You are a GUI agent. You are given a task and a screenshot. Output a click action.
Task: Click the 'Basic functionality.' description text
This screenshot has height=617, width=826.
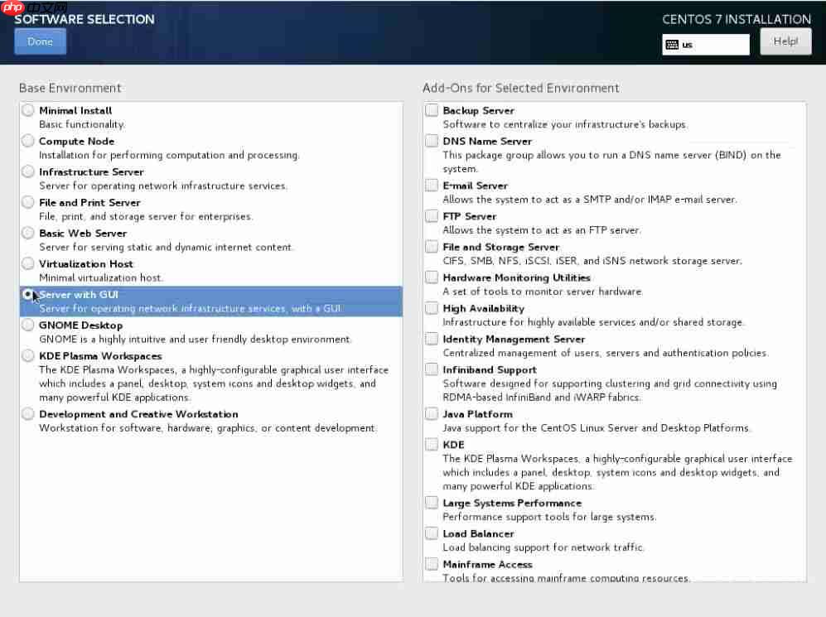82,124
